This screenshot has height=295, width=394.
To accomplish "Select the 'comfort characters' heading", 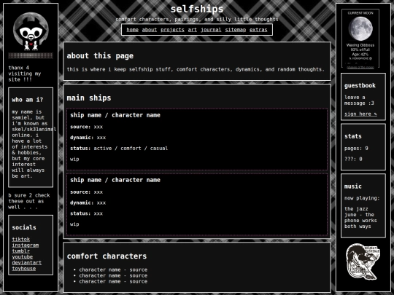I will pos(107,256).
